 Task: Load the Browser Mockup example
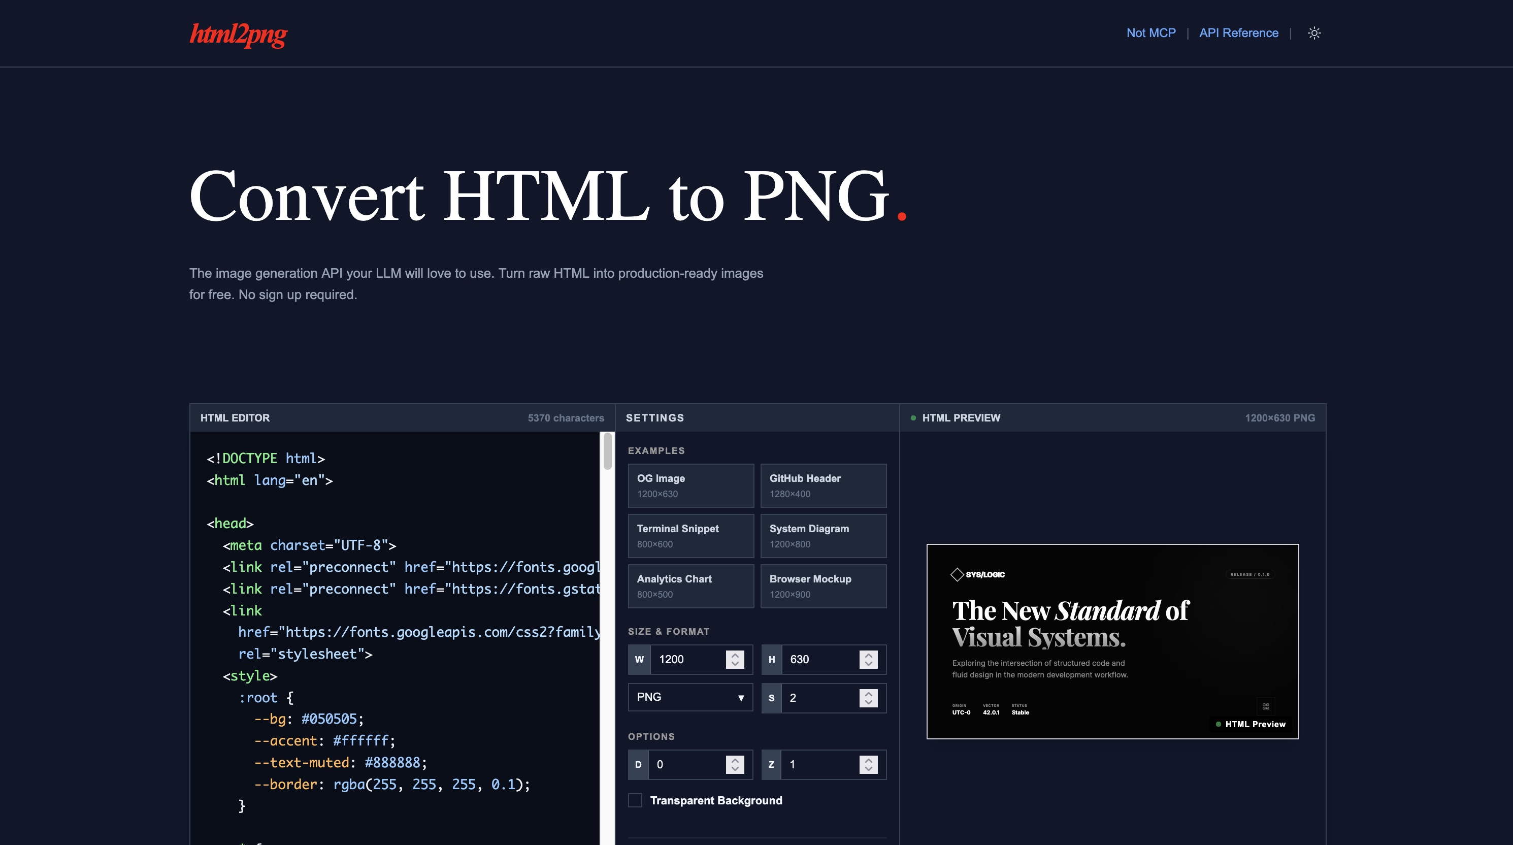click(x=824, y=586)
